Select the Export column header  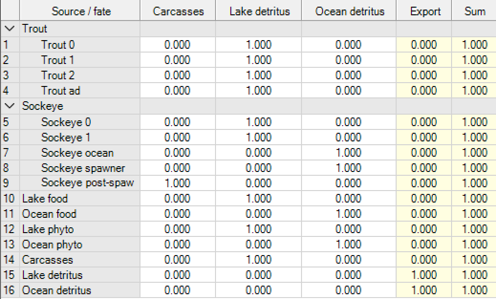[x=424, y=11]
